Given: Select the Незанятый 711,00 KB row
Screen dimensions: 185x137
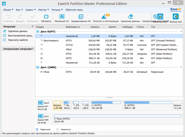Looking at the screenshot, I should point(109,63).
